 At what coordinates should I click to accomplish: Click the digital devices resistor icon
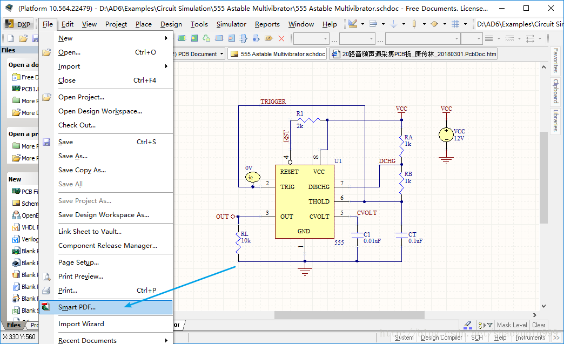click(414, 24)
